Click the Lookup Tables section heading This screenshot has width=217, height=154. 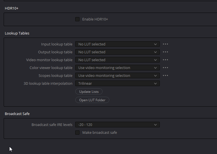tap(17, 33)
